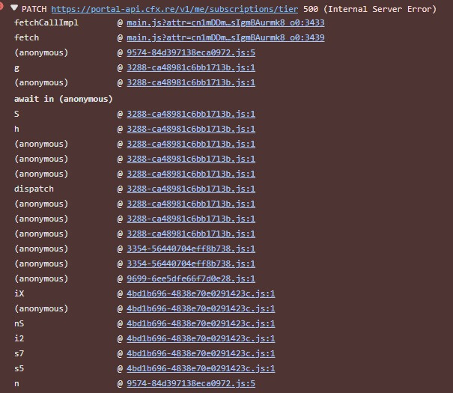This screenshot has width=453, height=393.
Task: Open source link for the dispatch frame
Action: pos(191,189)
